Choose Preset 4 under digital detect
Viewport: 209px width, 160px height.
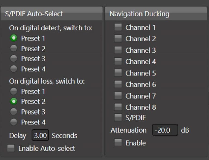tap(14, 69)
